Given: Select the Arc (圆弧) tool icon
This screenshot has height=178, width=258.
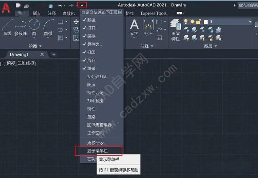Looking at the screenshot, I should 49,24.
